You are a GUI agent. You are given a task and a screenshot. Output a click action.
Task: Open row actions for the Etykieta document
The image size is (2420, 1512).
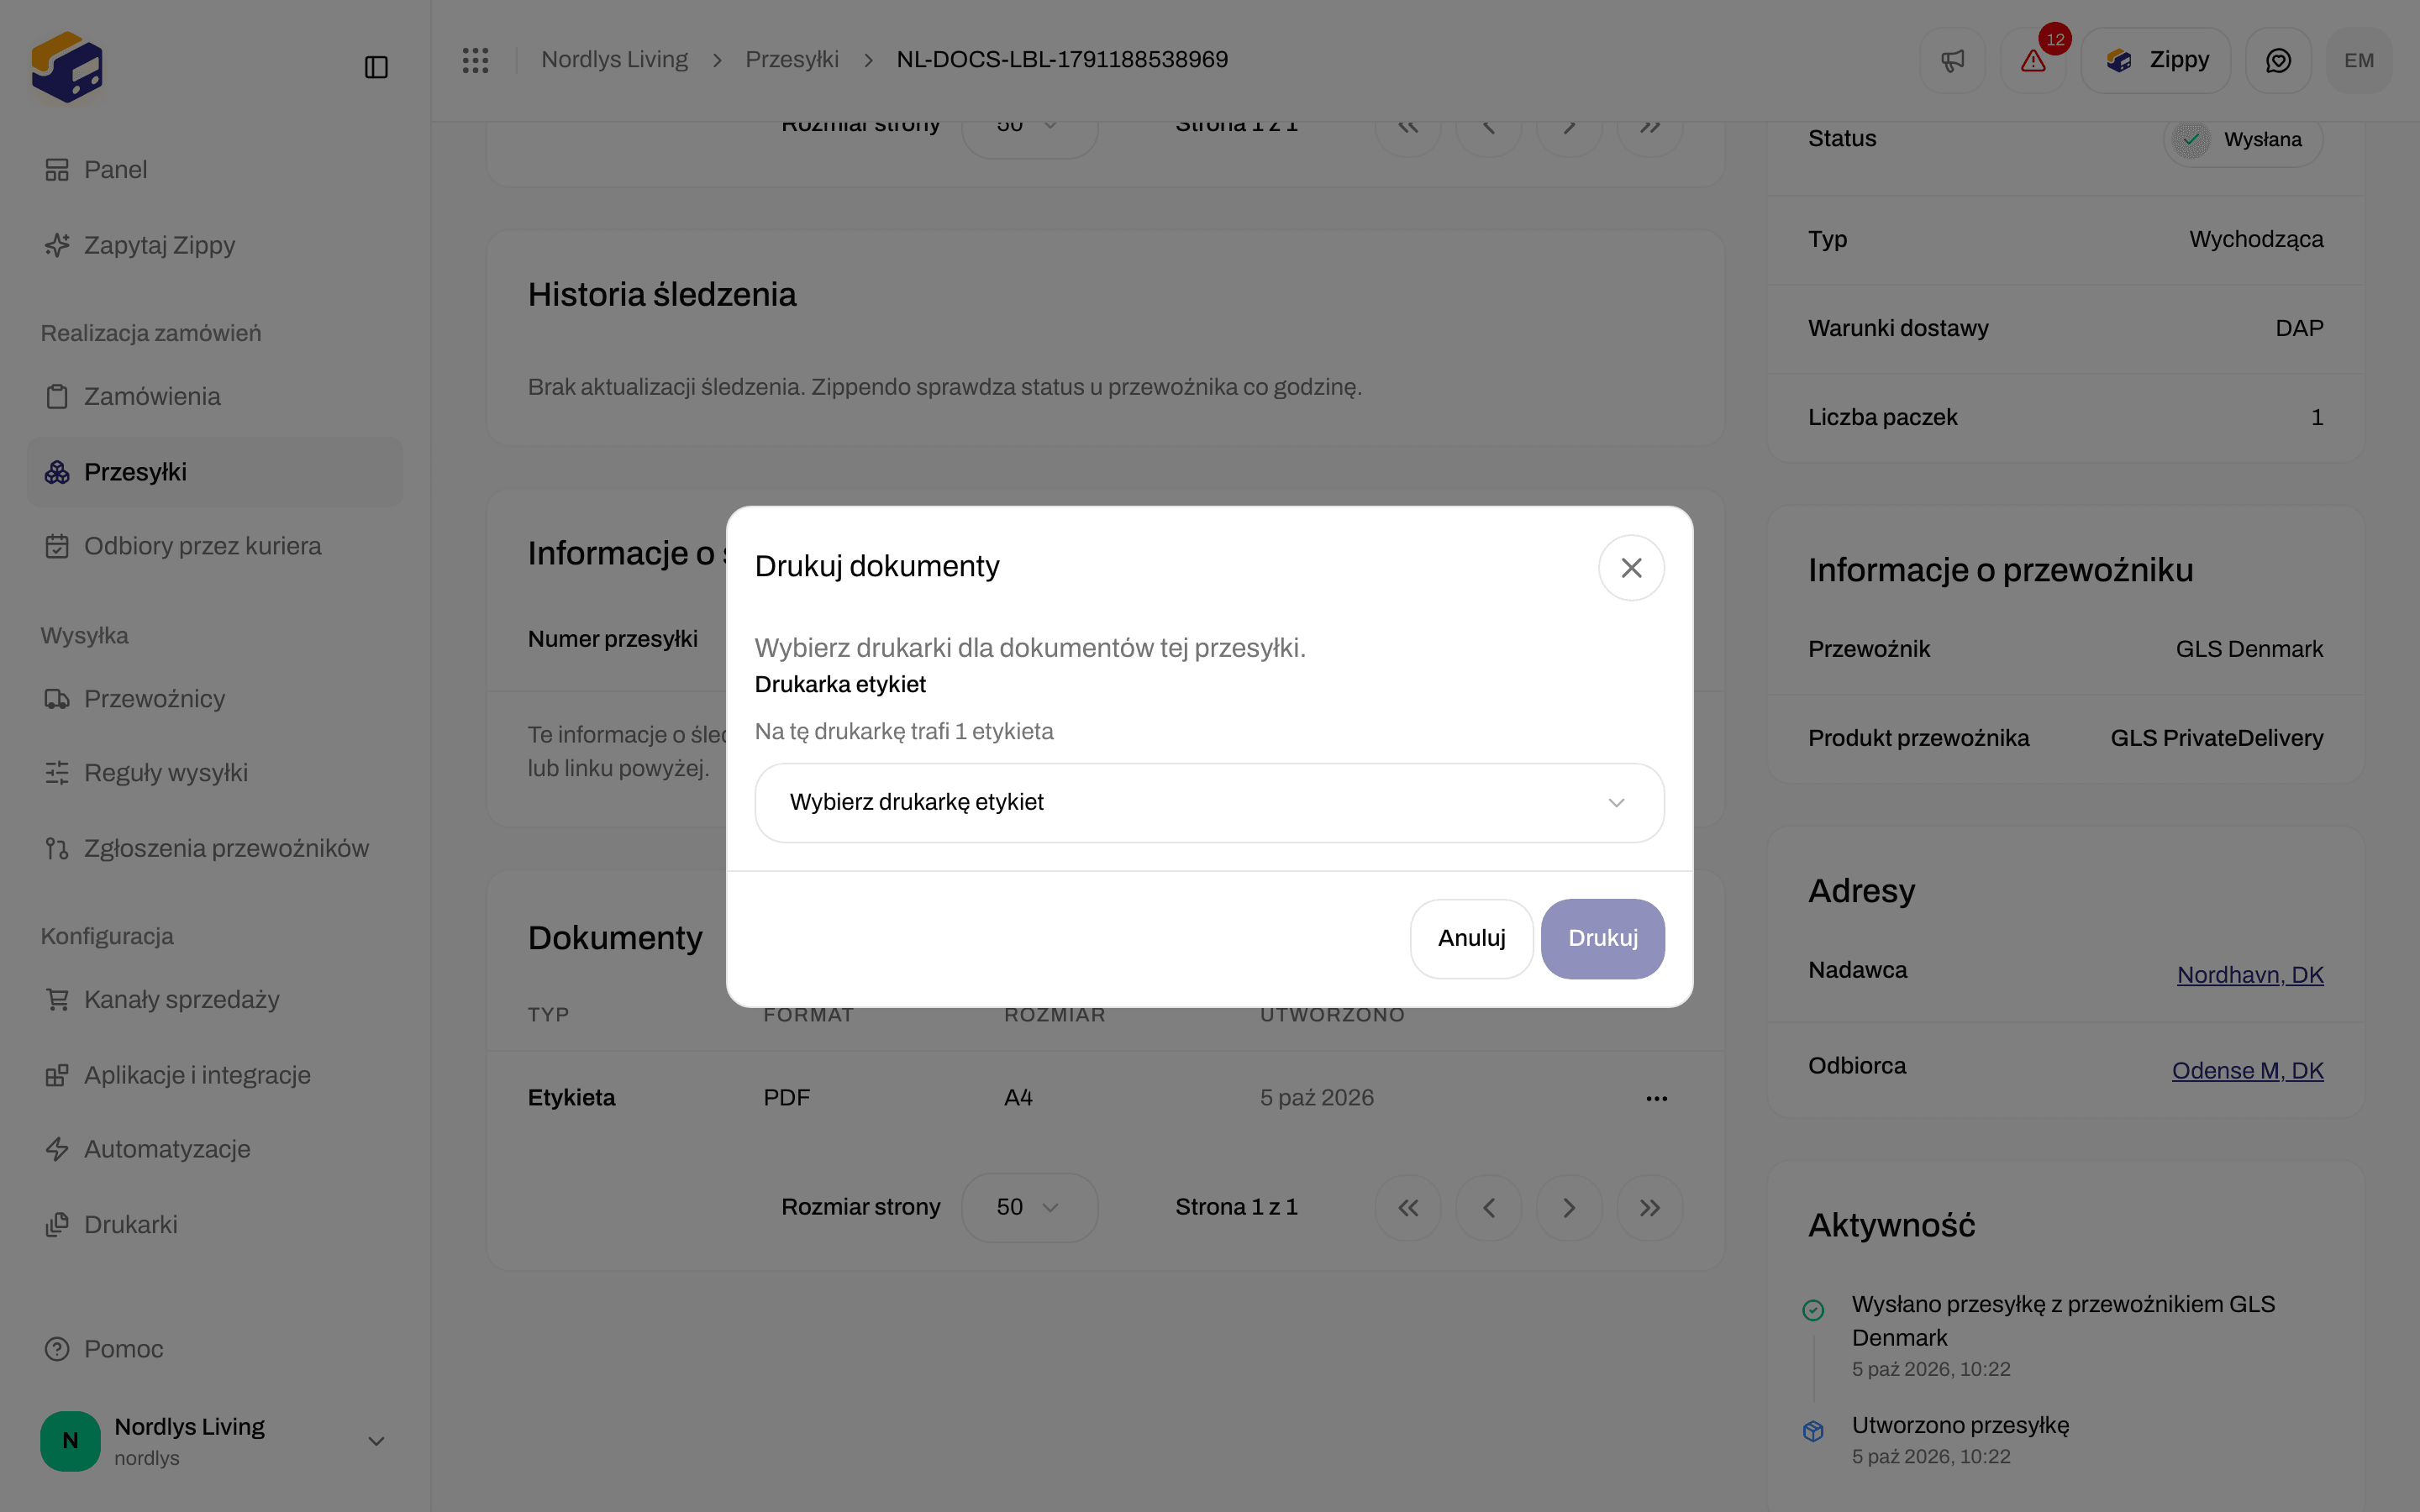(1656, 1098)
